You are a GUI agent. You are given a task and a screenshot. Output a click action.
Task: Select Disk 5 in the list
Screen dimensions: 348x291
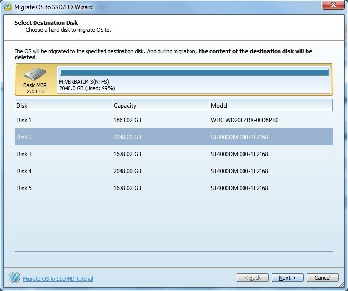coord(174,188)
